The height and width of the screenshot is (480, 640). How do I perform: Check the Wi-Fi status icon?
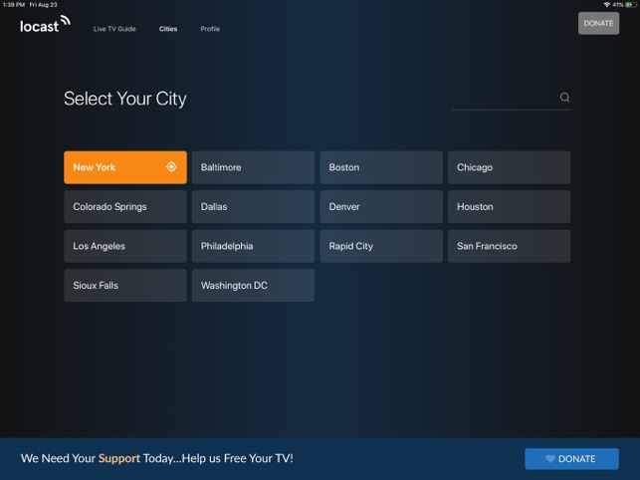pos(606,5)
